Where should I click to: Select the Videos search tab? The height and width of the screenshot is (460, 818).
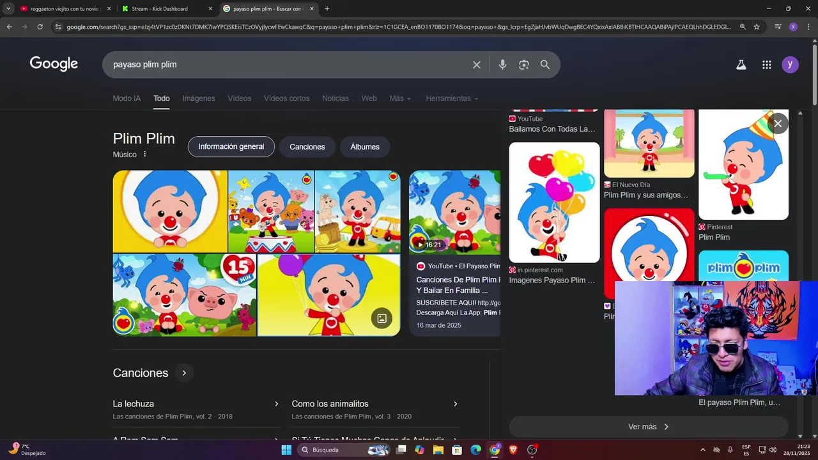[x=240, y=98]
